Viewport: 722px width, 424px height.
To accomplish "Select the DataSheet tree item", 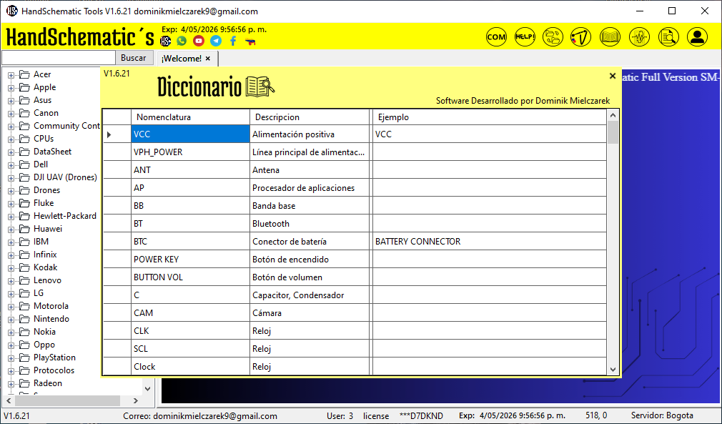I will point(52,152).
